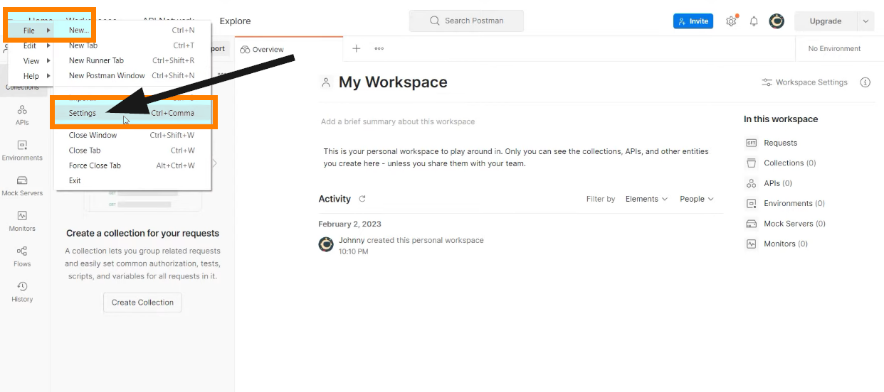
Task: Open the Help menu
Action: [31, 76]
